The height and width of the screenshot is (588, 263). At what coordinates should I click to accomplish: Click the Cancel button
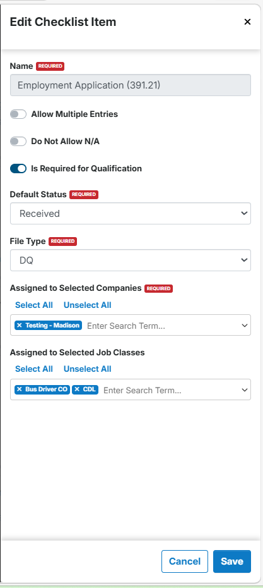[184, 561]
